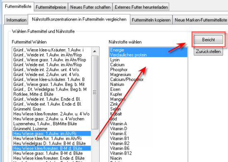Click the Zurückstellen button
The width and height of the screenshot is (228, 162).
coord(208,51)
